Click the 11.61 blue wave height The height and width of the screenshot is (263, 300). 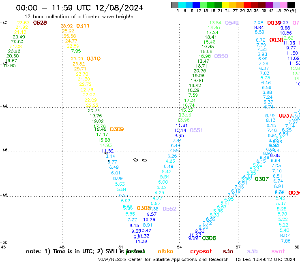click(x=181, y=125)
